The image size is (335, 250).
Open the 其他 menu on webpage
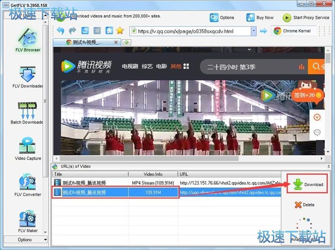[176, 66]
